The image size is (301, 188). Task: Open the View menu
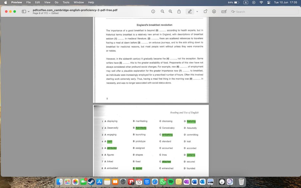click(47, 2)
